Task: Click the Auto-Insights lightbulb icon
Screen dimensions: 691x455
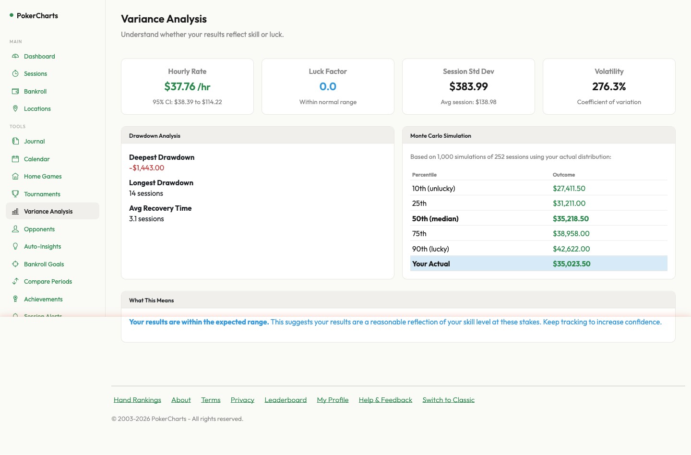Action: 15,246
